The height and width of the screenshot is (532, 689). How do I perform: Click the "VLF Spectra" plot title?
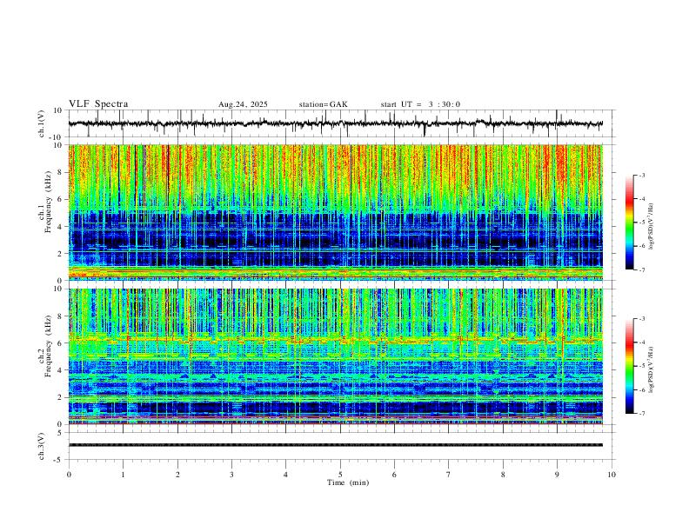98,104
